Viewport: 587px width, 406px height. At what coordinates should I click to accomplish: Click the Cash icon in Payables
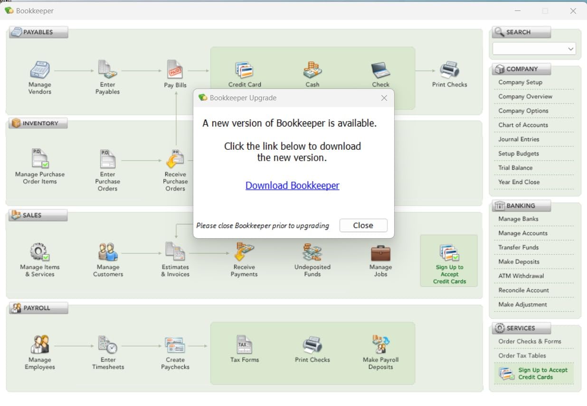312,70
